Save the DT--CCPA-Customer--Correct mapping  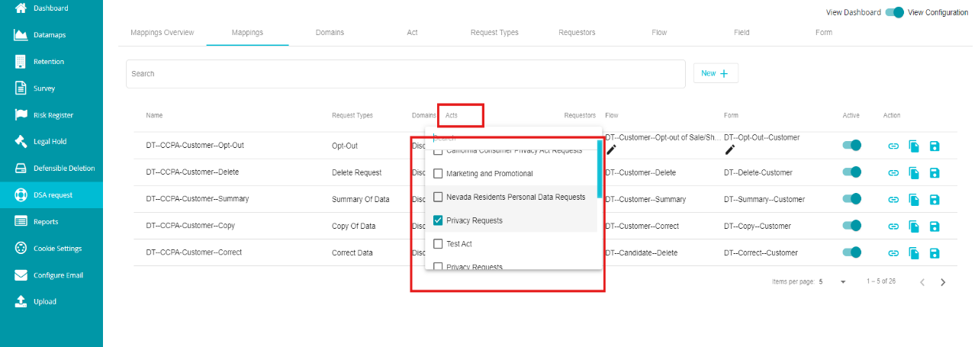coord(935,253)
